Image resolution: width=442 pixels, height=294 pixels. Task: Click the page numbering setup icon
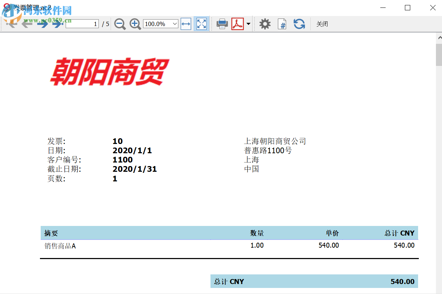pos(282,24)
